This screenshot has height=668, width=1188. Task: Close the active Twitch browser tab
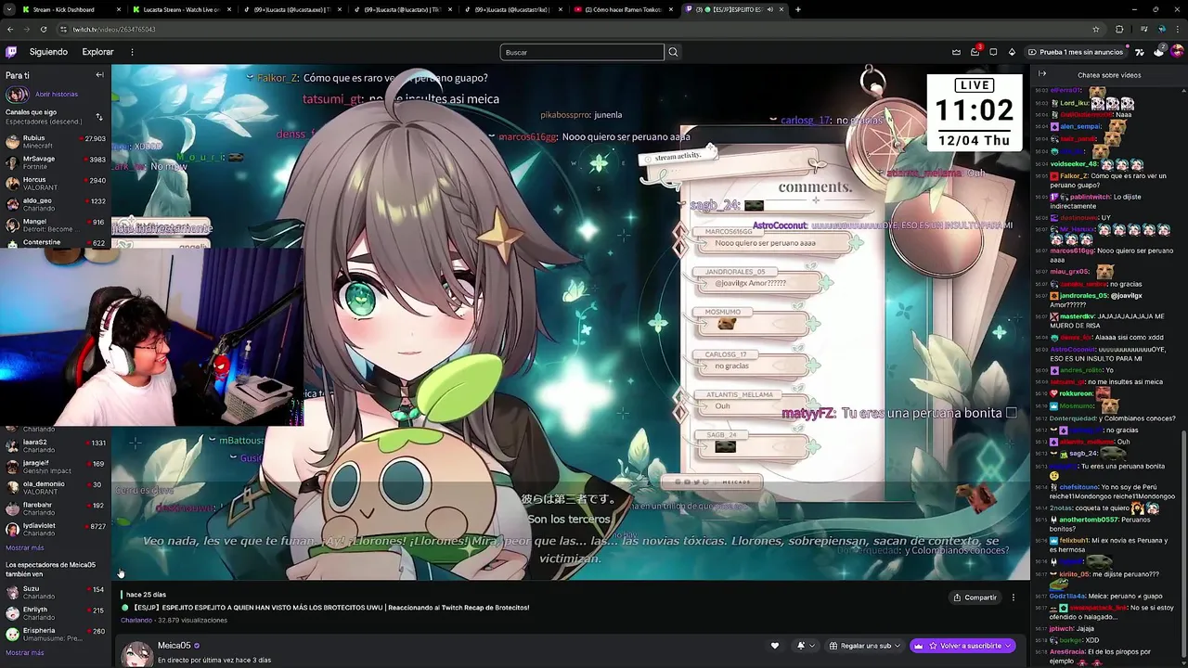coord(781,9)
